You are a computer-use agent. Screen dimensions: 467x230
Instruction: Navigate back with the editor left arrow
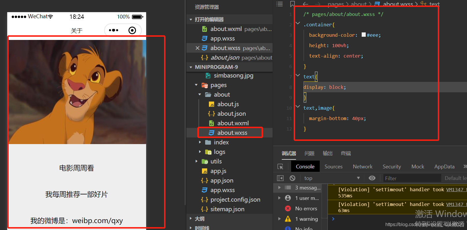[306, 4]
